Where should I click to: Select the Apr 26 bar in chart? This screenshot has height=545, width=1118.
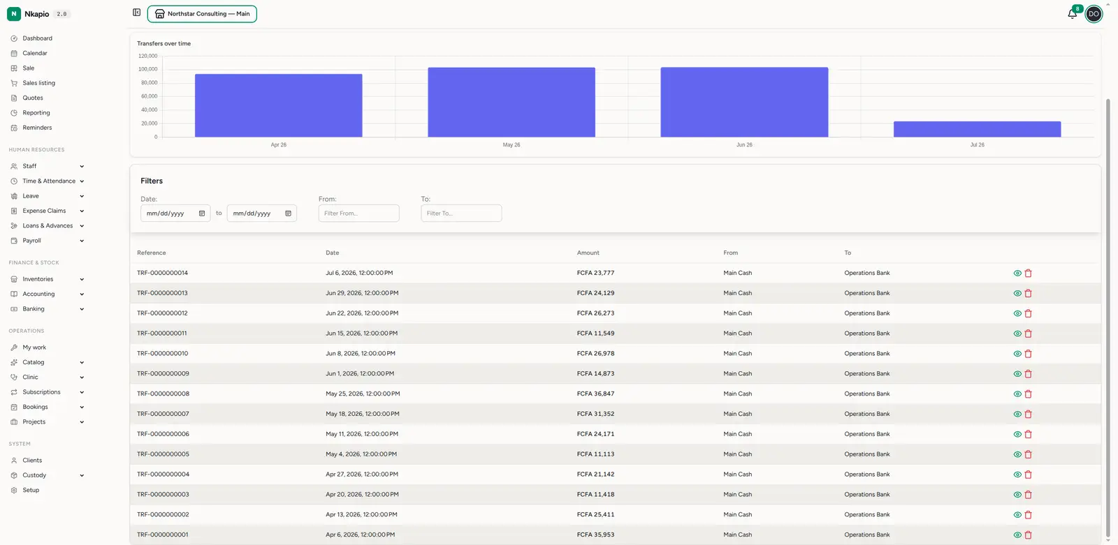coord(278,105)
